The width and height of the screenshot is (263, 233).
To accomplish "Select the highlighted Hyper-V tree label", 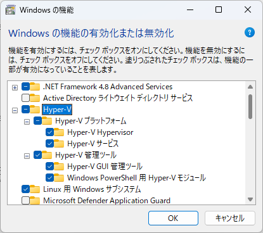I will [x=57, y=110].
